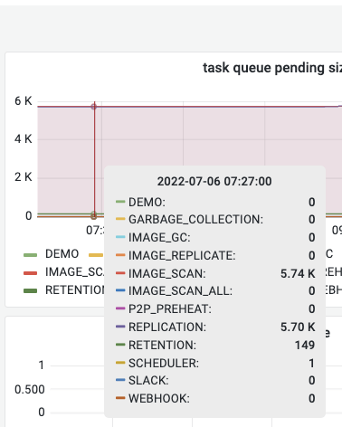Click the GARBAGE_COLLECTION row in tooltip
This screenshot has height=427, width=342.
tap(215, 219)
